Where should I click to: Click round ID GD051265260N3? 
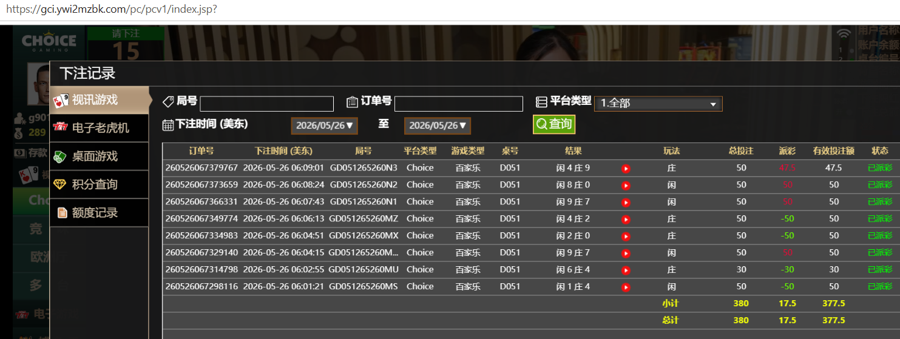coord(364,168)
